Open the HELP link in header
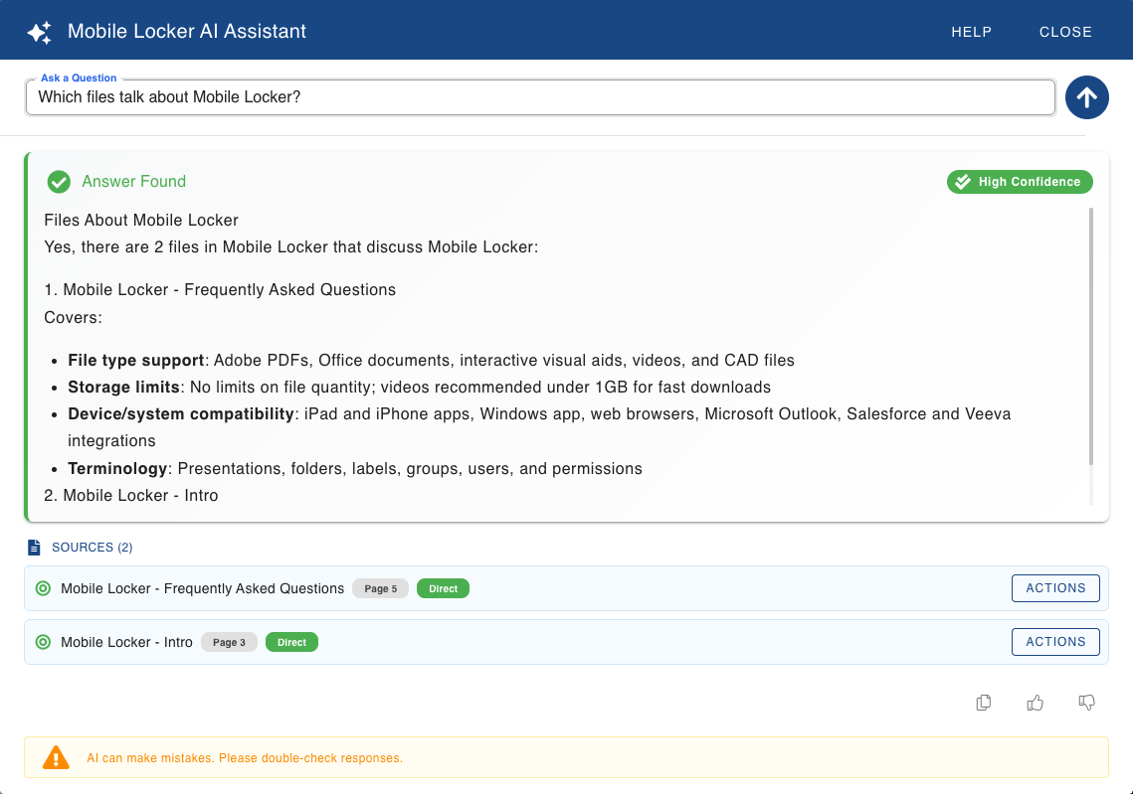 point(971,32)
